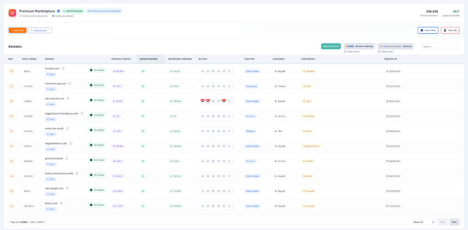Copy the aws.amazon.com domain name
Image resolution: width=468 pixels, height=230 pixels.
click(68, 98)
